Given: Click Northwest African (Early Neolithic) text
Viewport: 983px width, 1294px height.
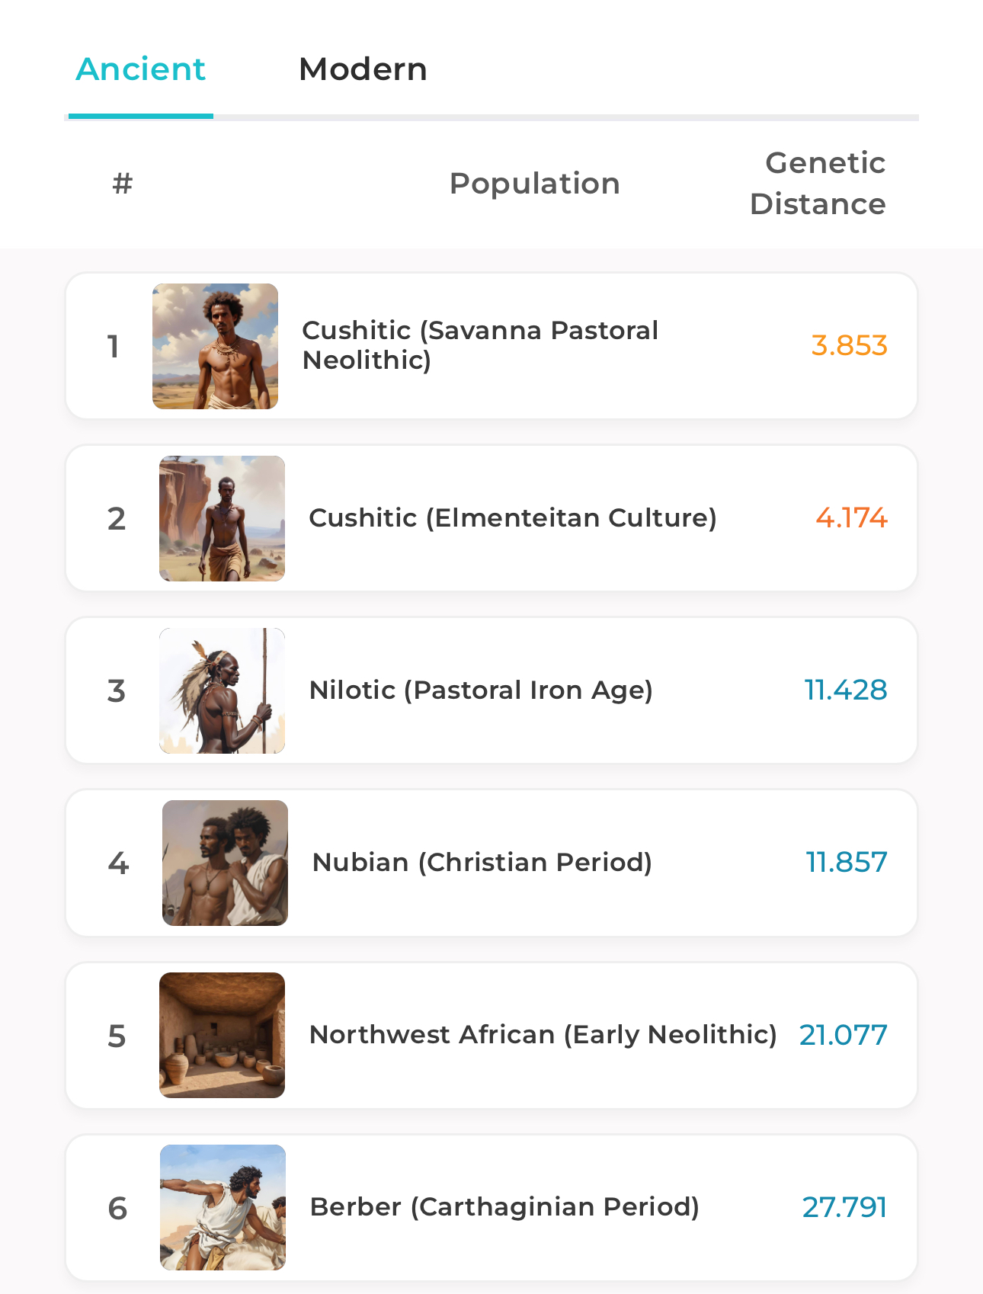Looking at the screenshot, I should pos(543,1035).
